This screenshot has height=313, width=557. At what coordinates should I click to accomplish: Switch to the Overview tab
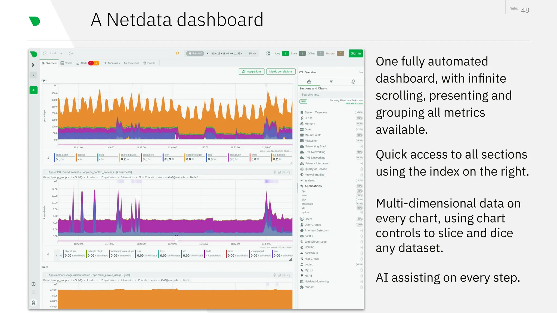coord(49,63)
